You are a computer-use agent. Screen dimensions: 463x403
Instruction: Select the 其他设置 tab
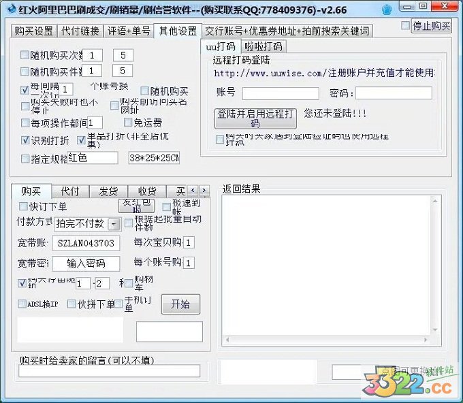click(x=178, y=31)
